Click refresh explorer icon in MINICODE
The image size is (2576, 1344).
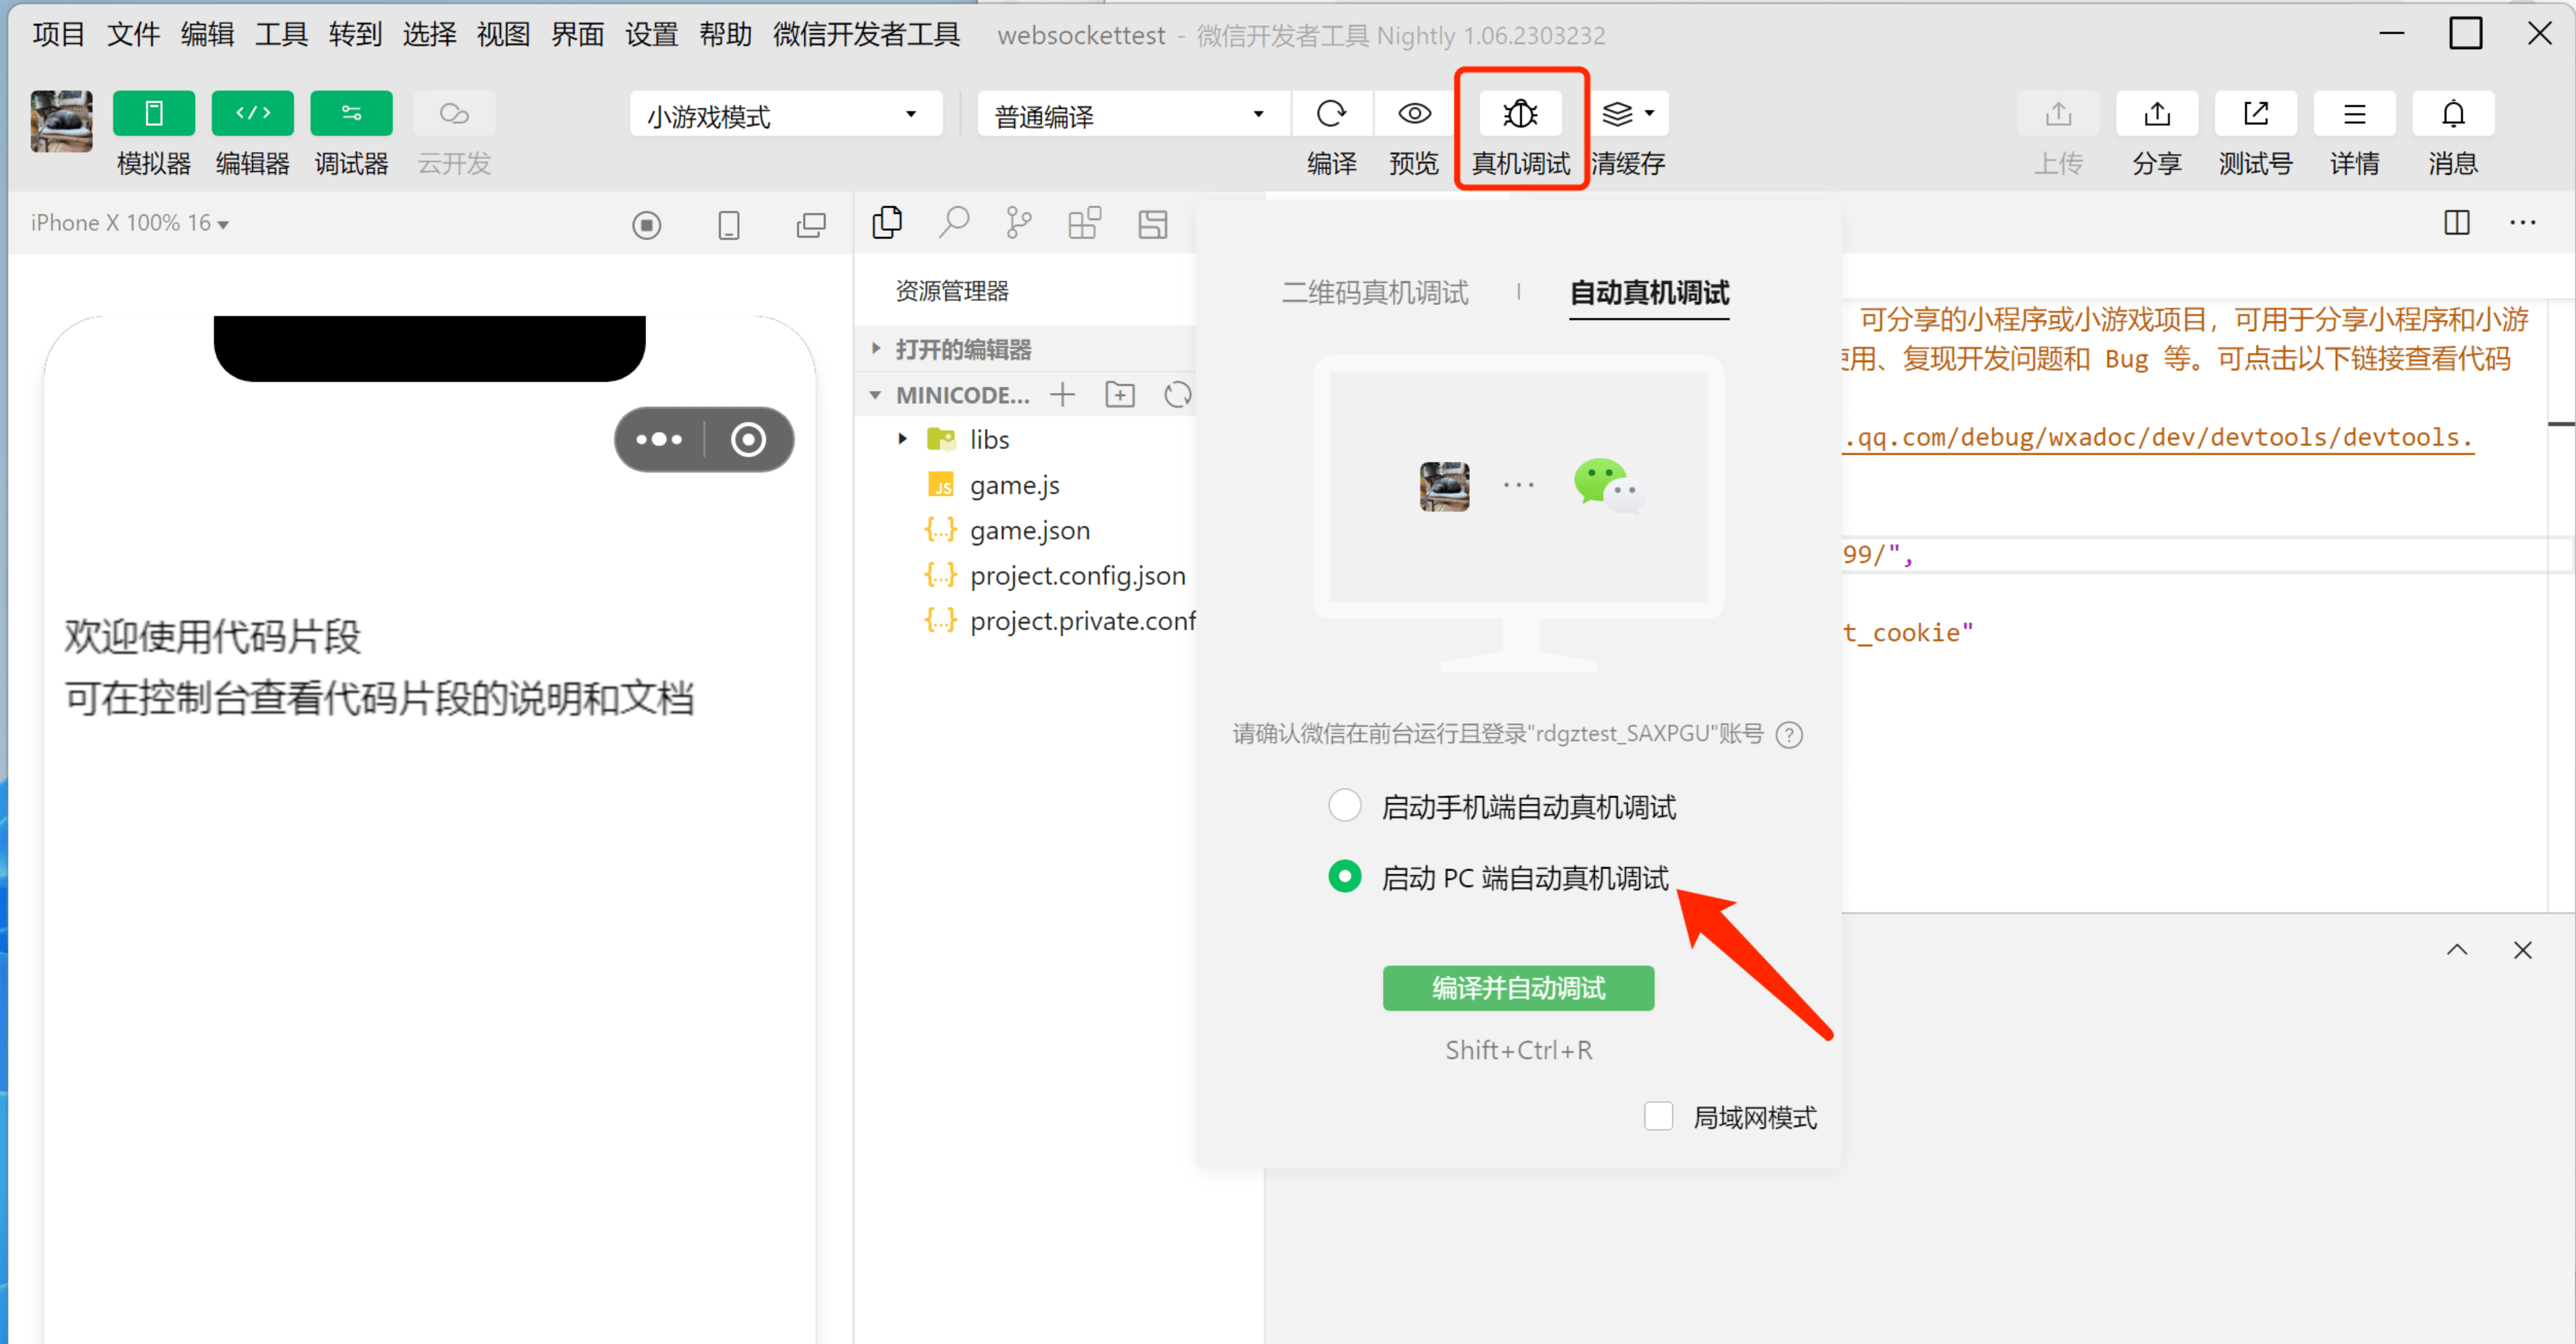click(1178, 395)
